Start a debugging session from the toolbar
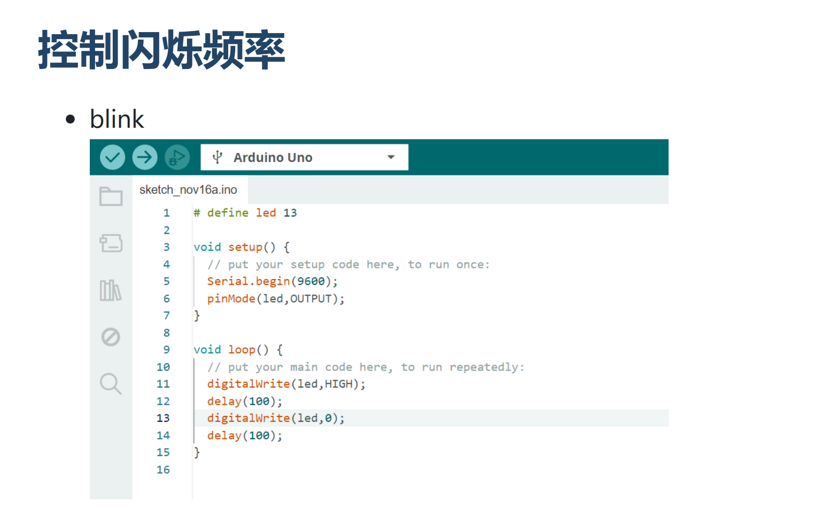Screen dimensions: 830x510 [x=176, y=157]
